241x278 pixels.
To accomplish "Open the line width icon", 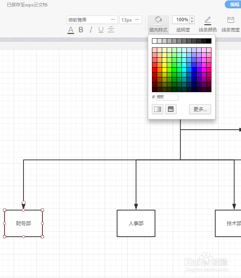I will coord(230,20).
